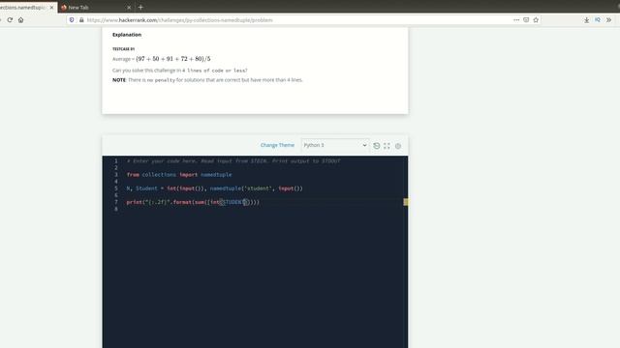Screen dimensions: 620x348
Task: Click the namedtuple('student', input()) line
Action: point(215,188)
